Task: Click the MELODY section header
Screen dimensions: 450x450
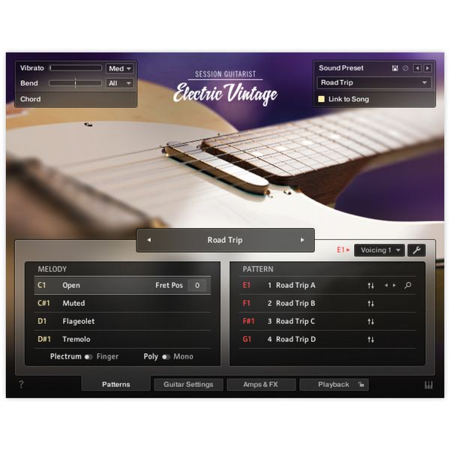Action: tap(52, 269)
